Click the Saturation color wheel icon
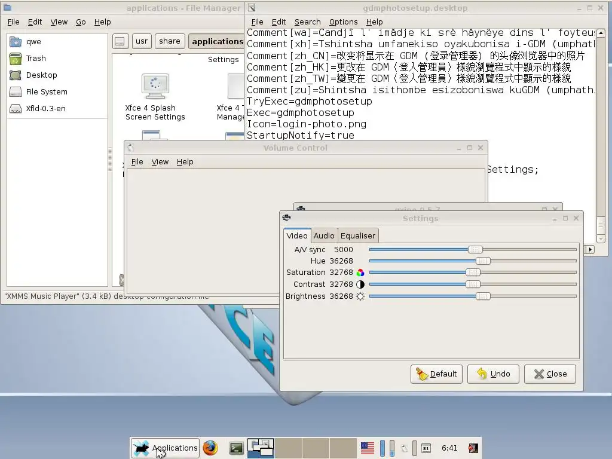 click(x=360, y=273)
